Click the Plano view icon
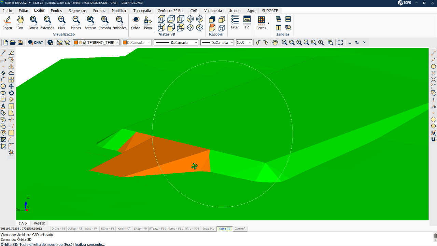This screenshot has width=437, height=246. click(x=148, y=23)
